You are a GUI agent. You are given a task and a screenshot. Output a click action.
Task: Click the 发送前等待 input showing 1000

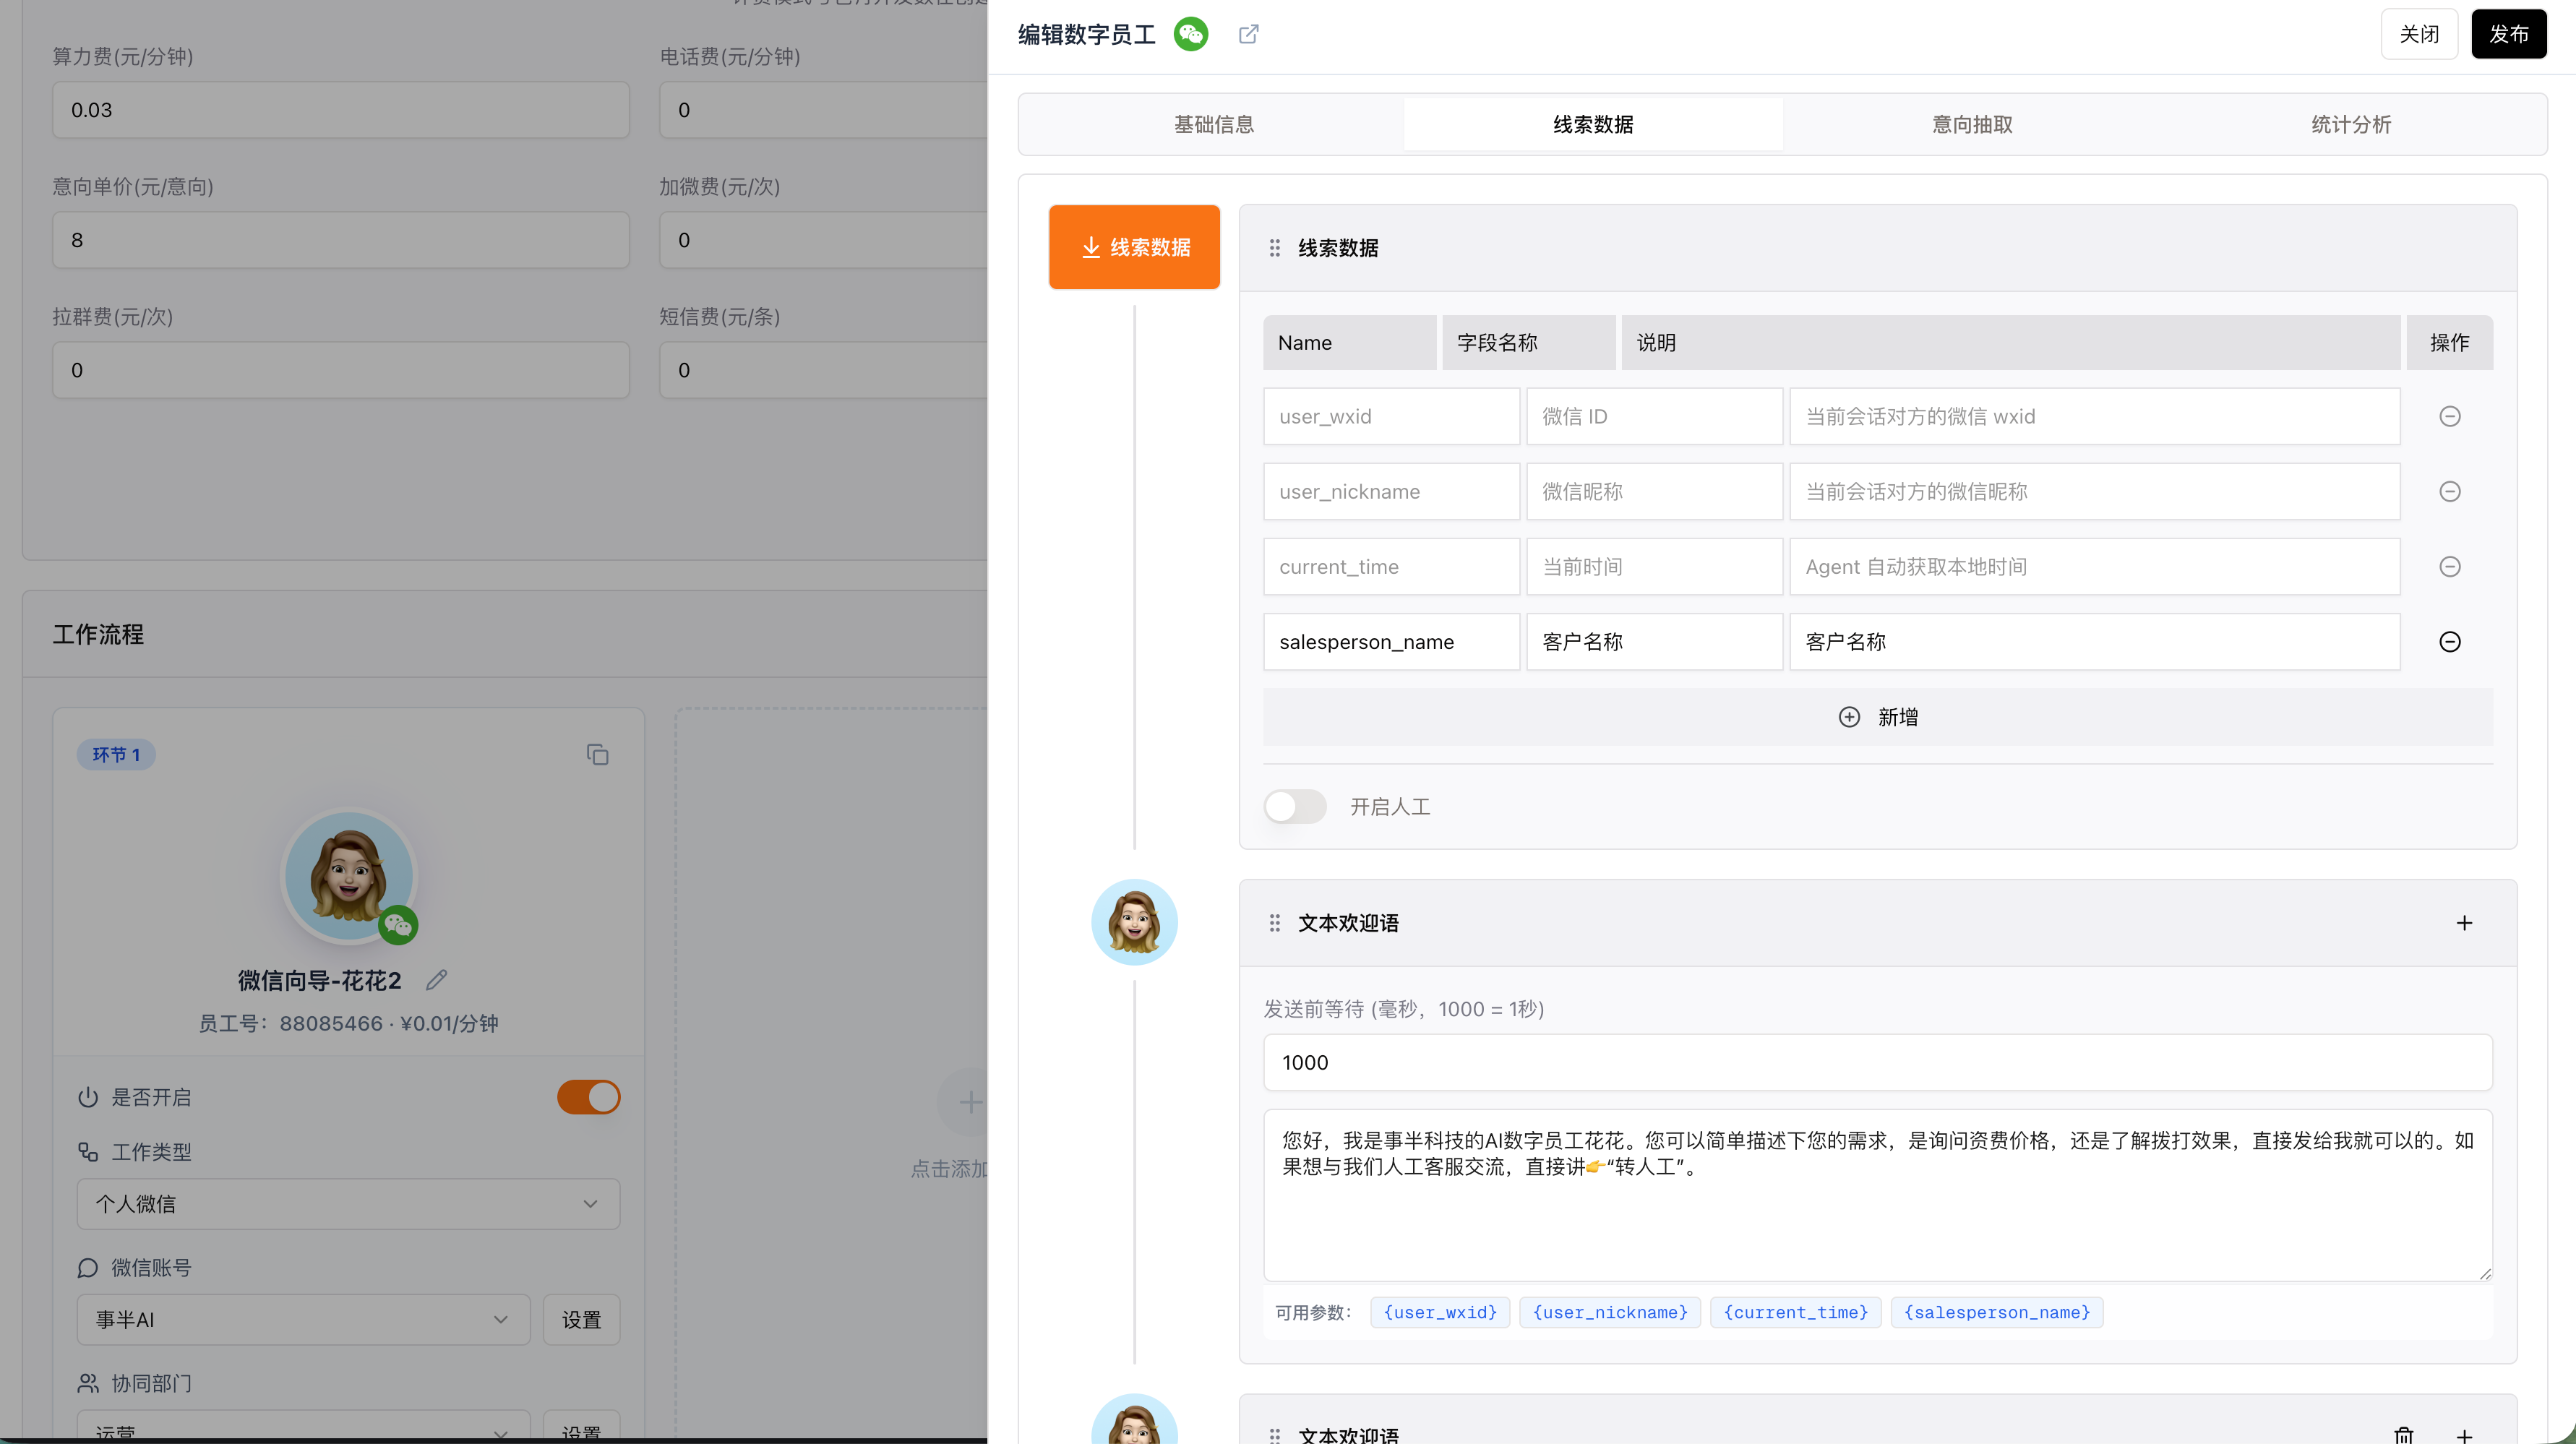click(1878, 1062)
